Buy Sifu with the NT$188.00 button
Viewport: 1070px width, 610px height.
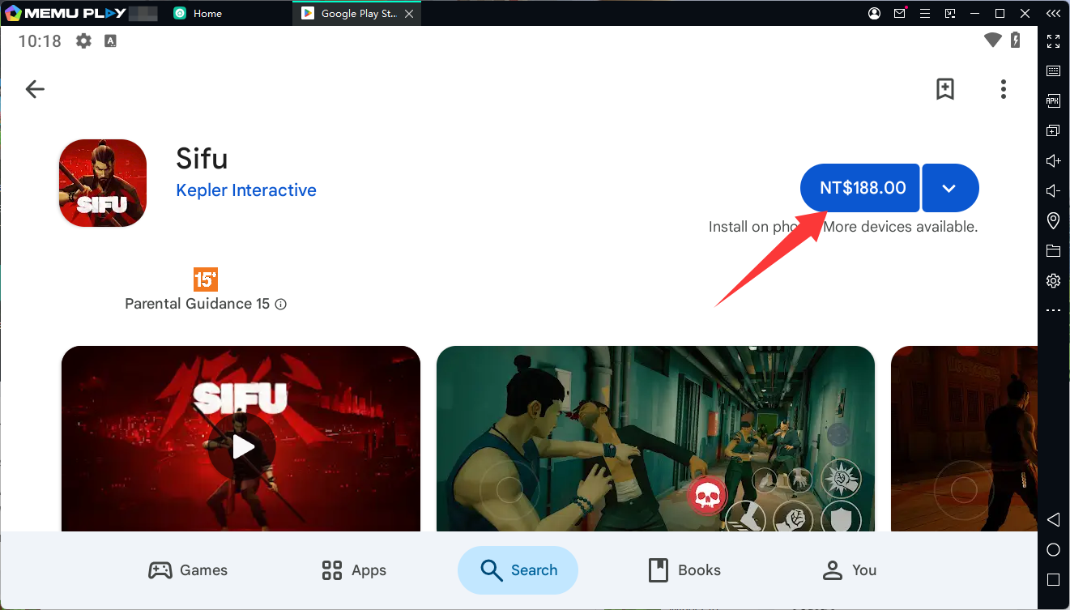[859, 188]
